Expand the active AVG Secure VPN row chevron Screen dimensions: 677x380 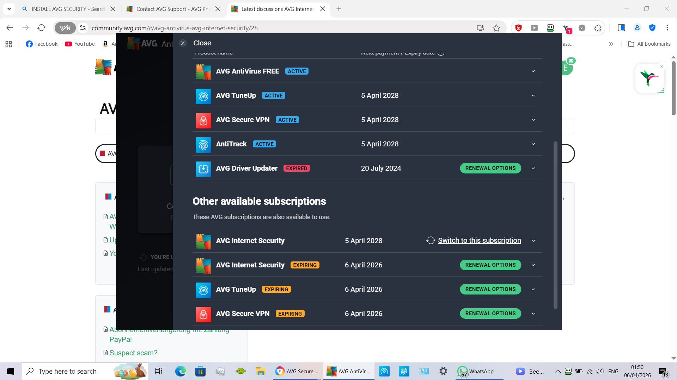click(x=533, y=120)
